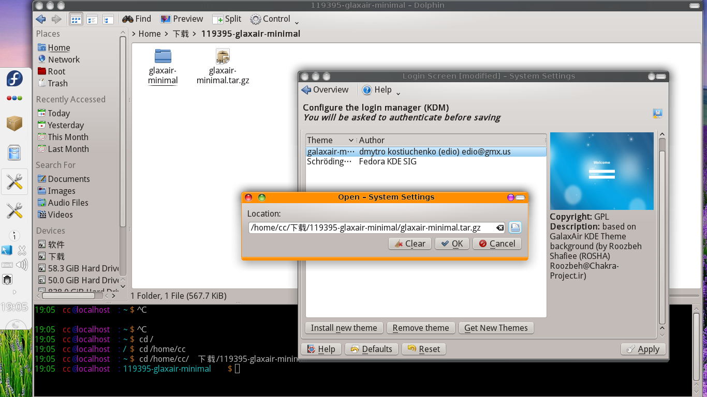Restore Defaults in System Settings

click(x=372, y=349)
